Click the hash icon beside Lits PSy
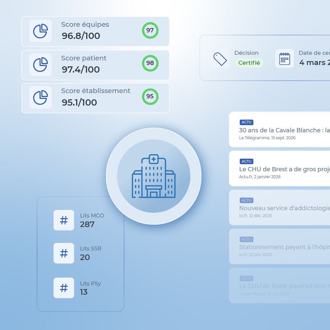 pos(64,288)
